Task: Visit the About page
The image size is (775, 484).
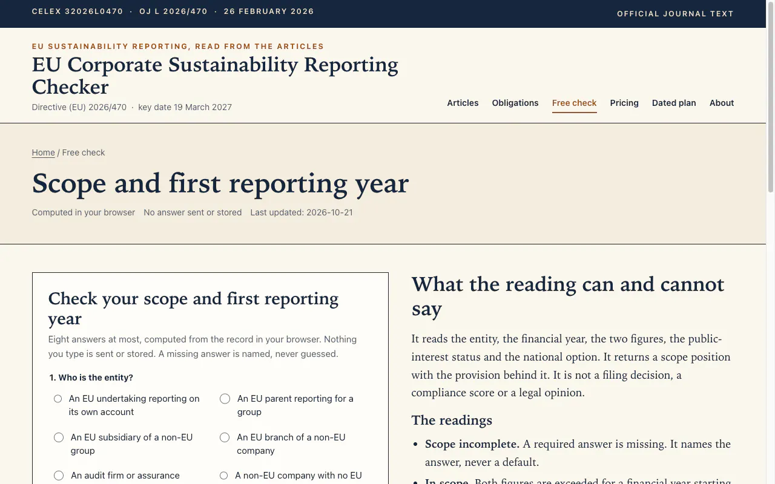Action: coord(722,103)
